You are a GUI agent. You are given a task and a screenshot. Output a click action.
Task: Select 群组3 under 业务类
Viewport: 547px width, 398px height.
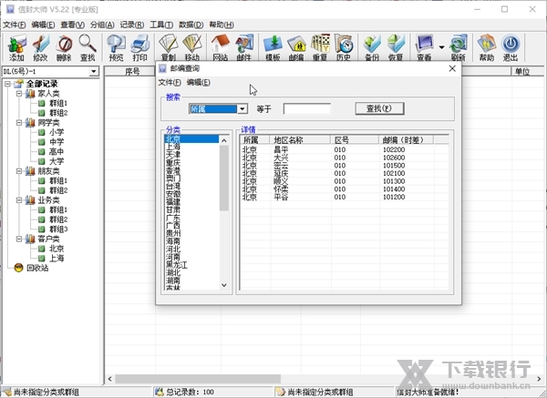click(x=58, y=229)
